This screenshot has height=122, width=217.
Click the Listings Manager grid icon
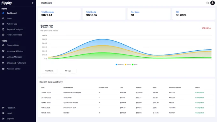point(3,57)
